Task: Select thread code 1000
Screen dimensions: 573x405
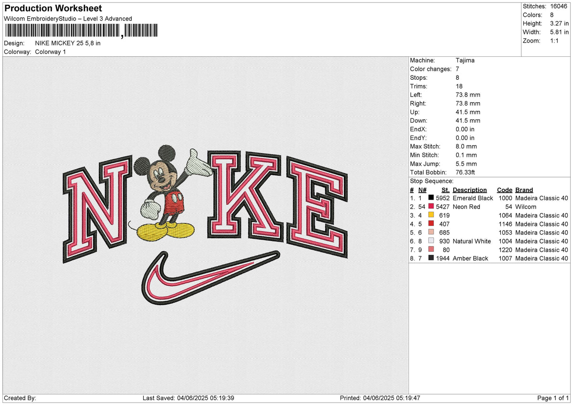Action: pos(505,198)
